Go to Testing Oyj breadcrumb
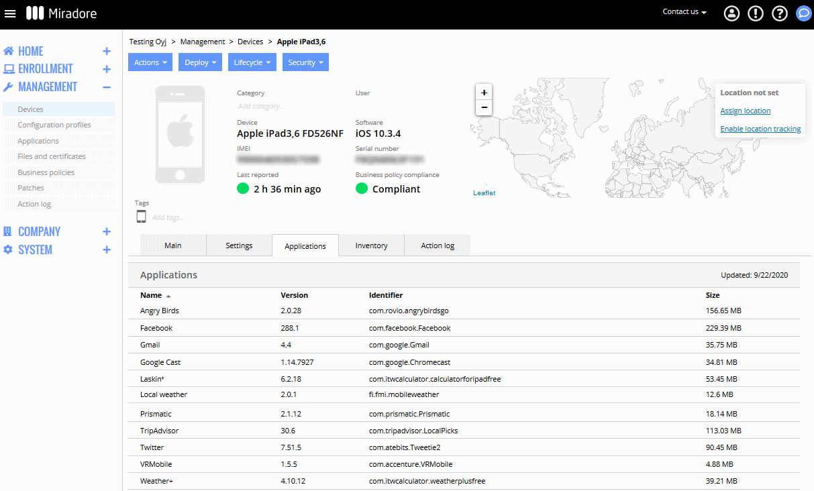The image size is (814, 491). coord(148,42)
